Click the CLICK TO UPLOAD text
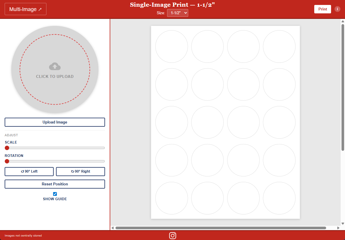This screenshot has height=240, width=345. (x=55, y=77)
